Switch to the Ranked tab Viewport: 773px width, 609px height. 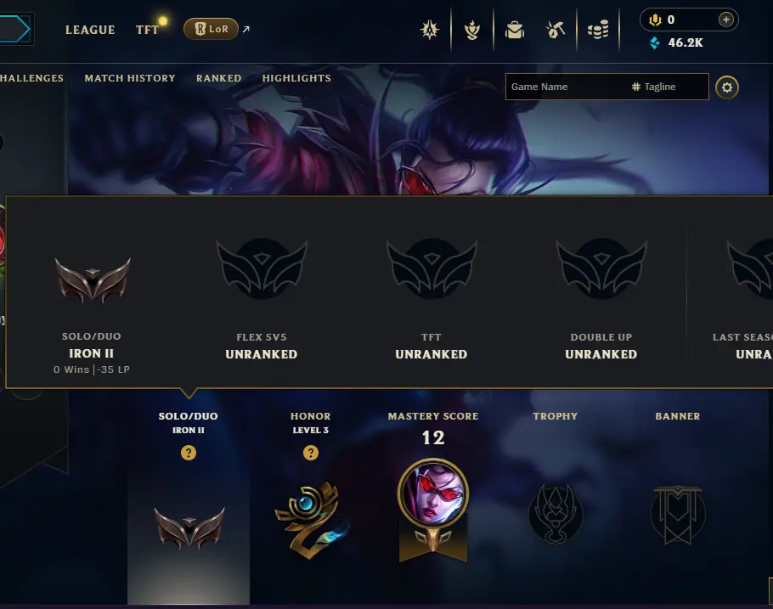(219, 78)
